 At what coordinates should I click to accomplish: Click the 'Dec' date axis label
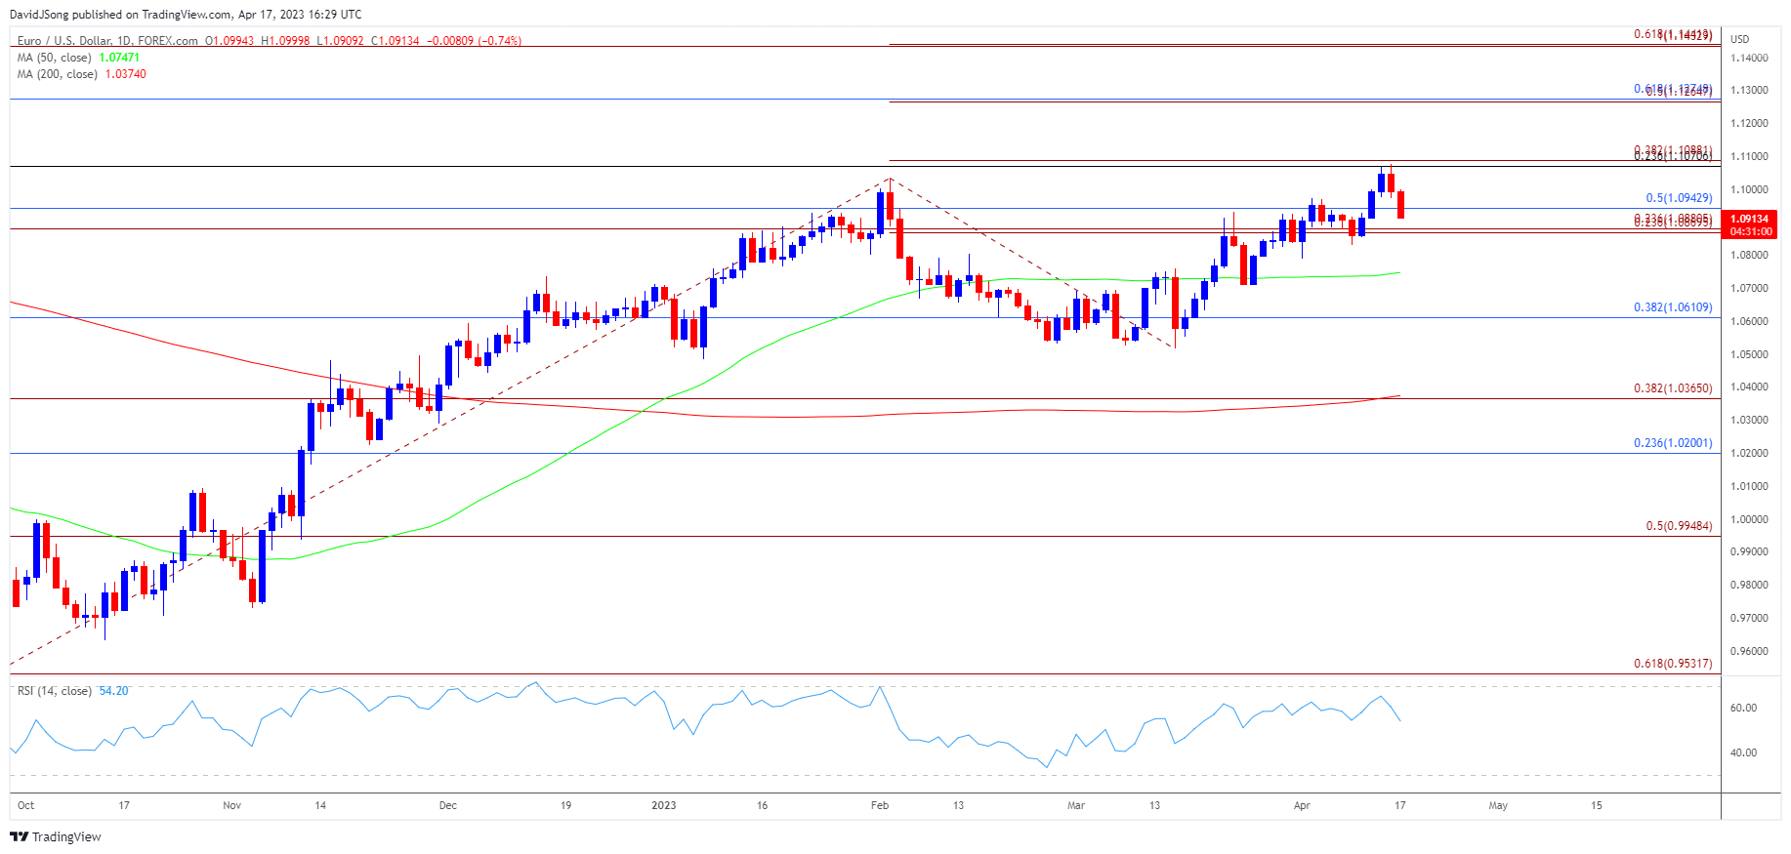point(448,805)
